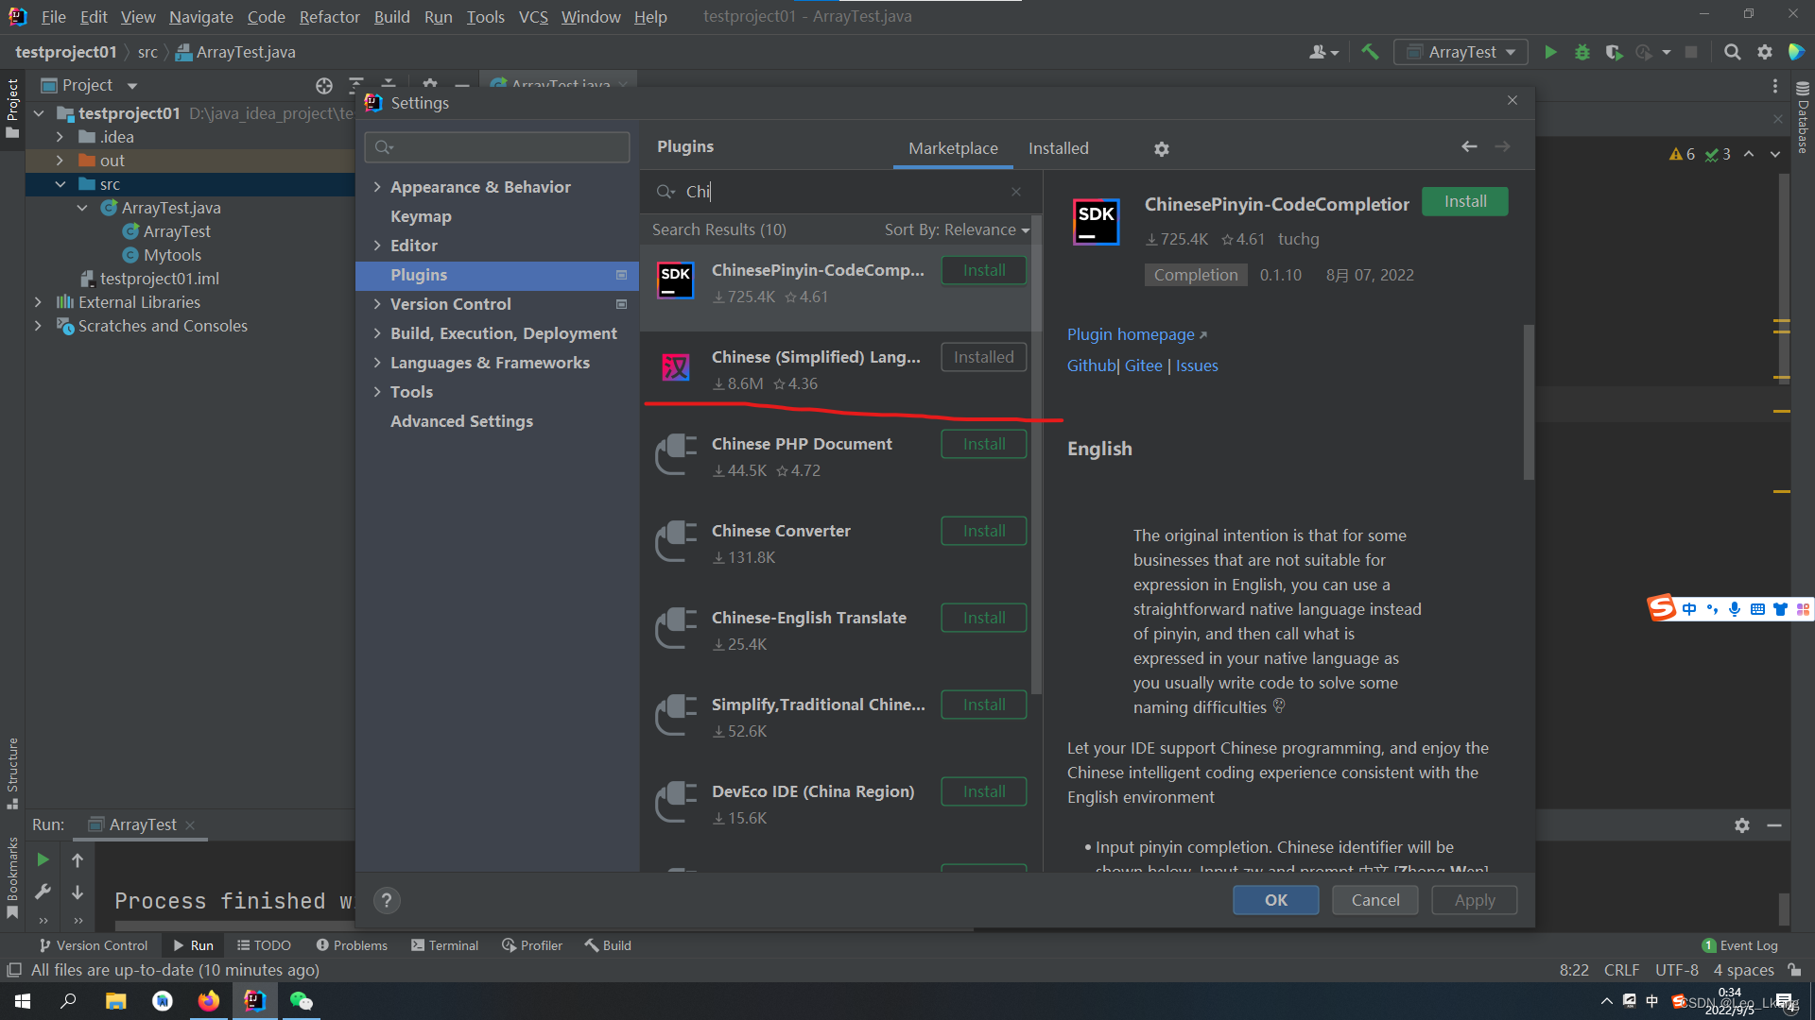Open the VCS menu

click(x=533, y=17)
